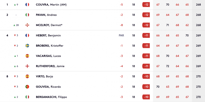Click the Italian flag beside BERGAMASCHI, Filippo
Screen dimensions: 205x102
tap(27, 97)
